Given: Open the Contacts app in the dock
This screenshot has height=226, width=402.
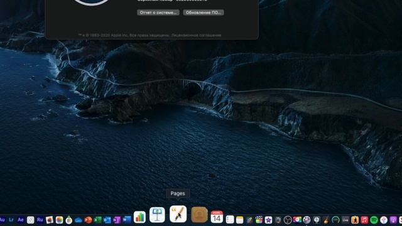Looking at the screenshot, I should pos(199,215).
